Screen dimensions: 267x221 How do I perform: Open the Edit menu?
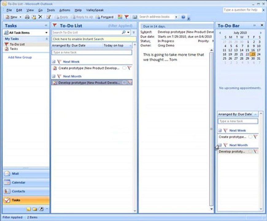point(19,10)
